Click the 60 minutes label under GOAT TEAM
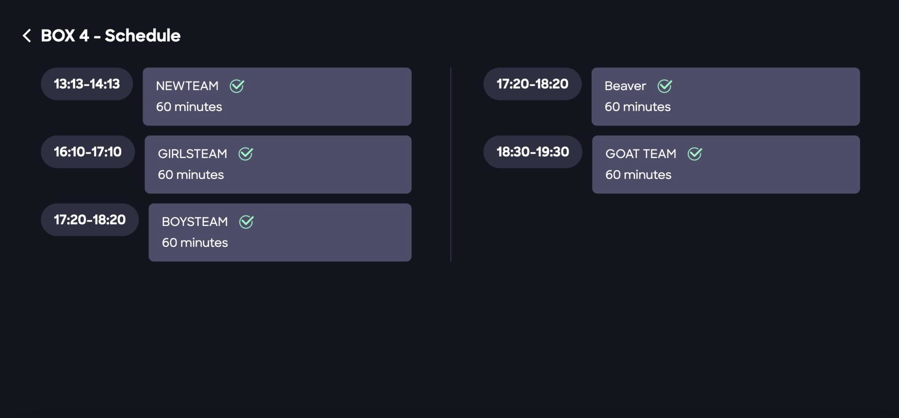This screenshot has height=418, width=899. [x=638, y=175]
